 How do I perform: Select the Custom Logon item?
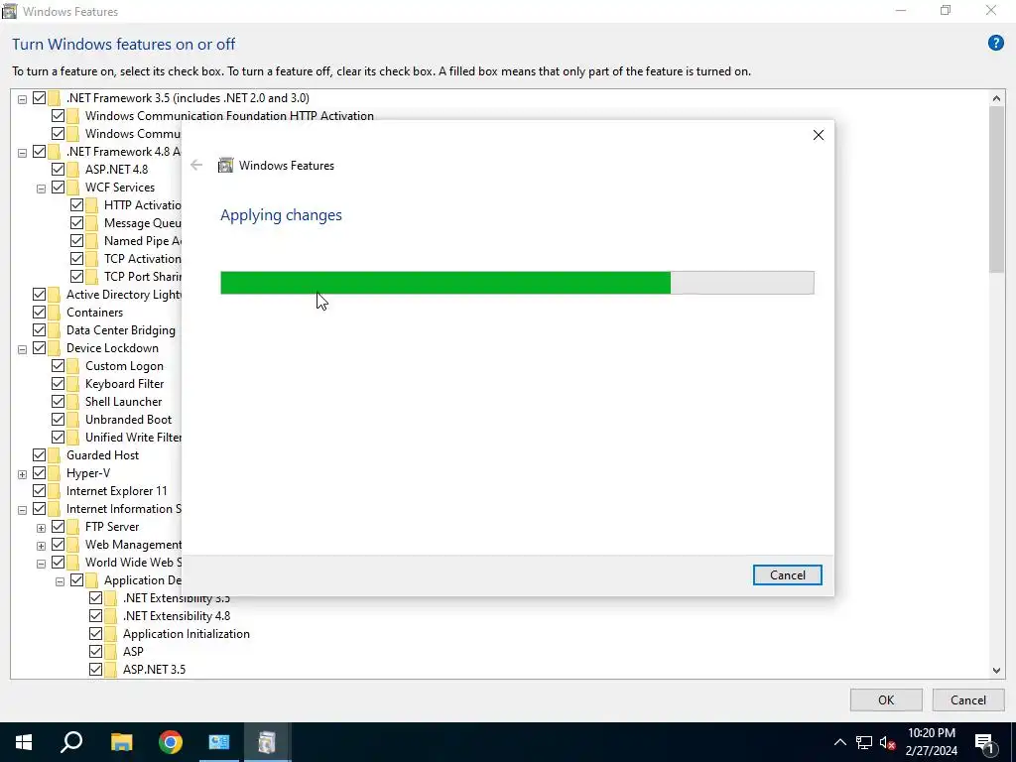point(124,365)
